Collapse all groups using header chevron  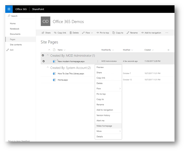[49, 50]
